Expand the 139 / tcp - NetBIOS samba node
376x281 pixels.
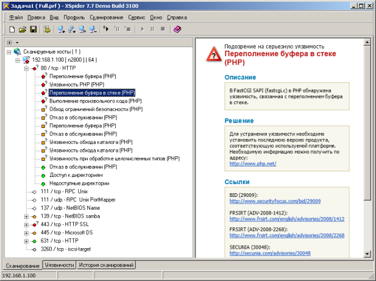(26, 216)
